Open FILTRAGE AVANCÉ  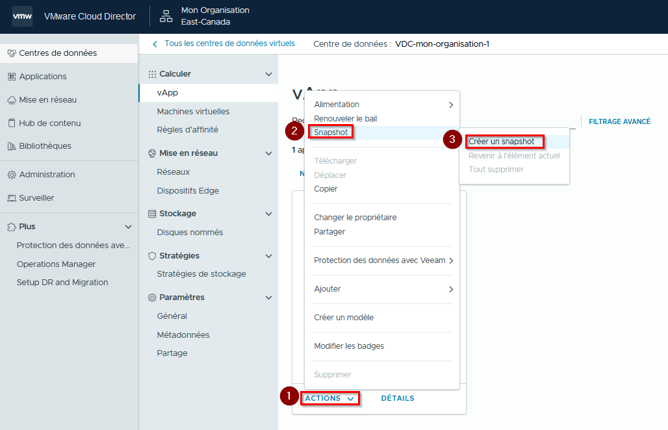(619, 121)
